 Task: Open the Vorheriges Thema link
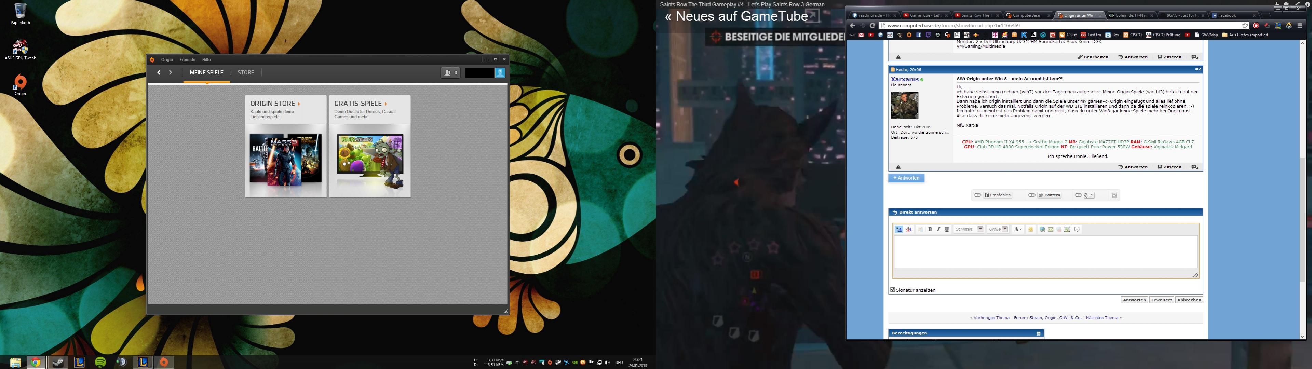(991, 318)
